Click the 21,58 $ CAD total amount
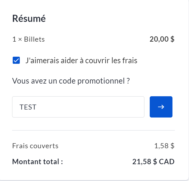 tap(153, 162)
